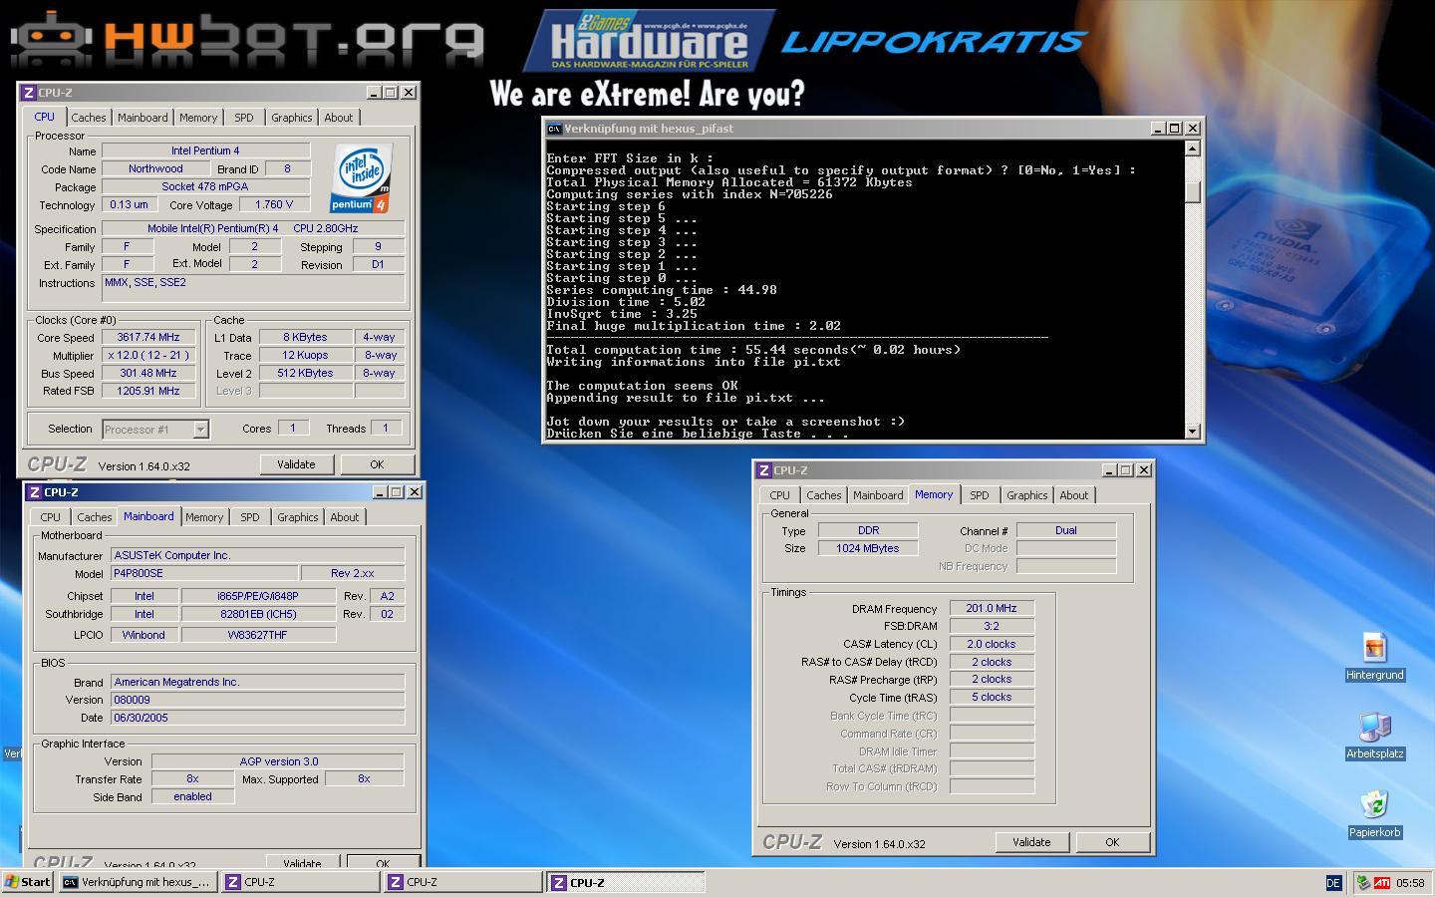Screen dimensions: 1435x897
Task: Open Graphics tab in the CPU window
Action: (x=292, y=118)
